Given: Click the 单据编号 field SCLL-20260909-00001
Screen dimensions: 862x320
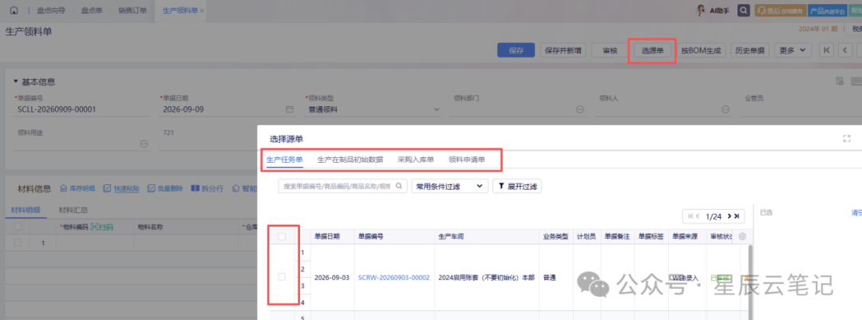Looking at the screenshot, I should coord(84,109).
